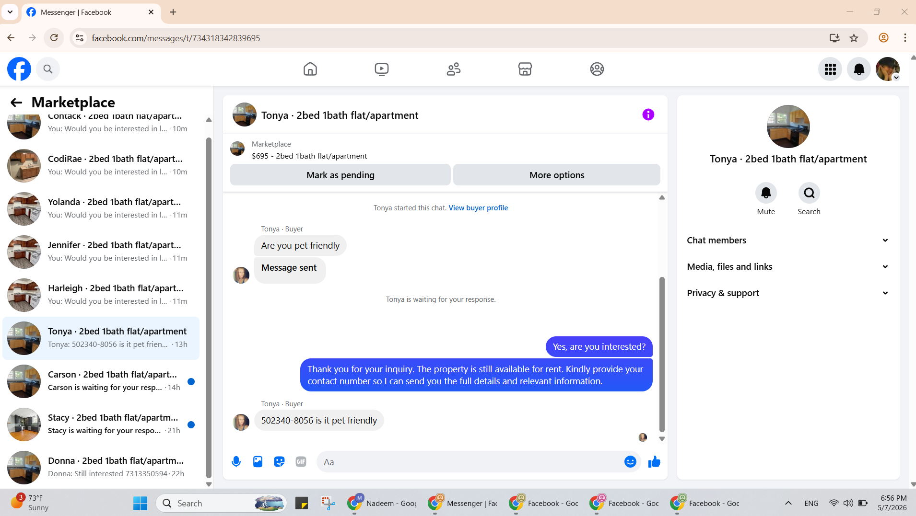The image size is (916, 516).
Task: Open the Facebook Home tab
Action: coord(310,69)
